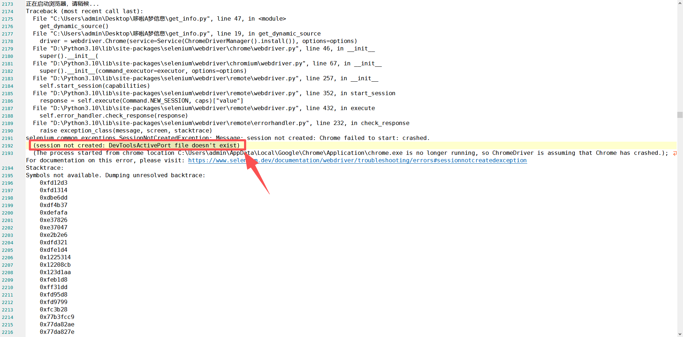683x337 pixels.
Task: Click the line starting "driver = webdriver.Chrome(service="
Action: point(198,41)
